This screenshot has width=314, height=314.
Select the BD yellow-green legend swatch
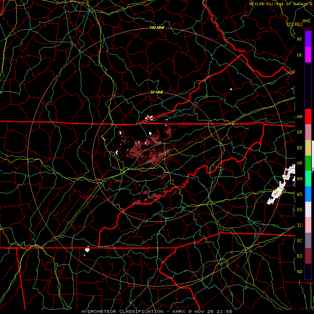tap(308, 148)
